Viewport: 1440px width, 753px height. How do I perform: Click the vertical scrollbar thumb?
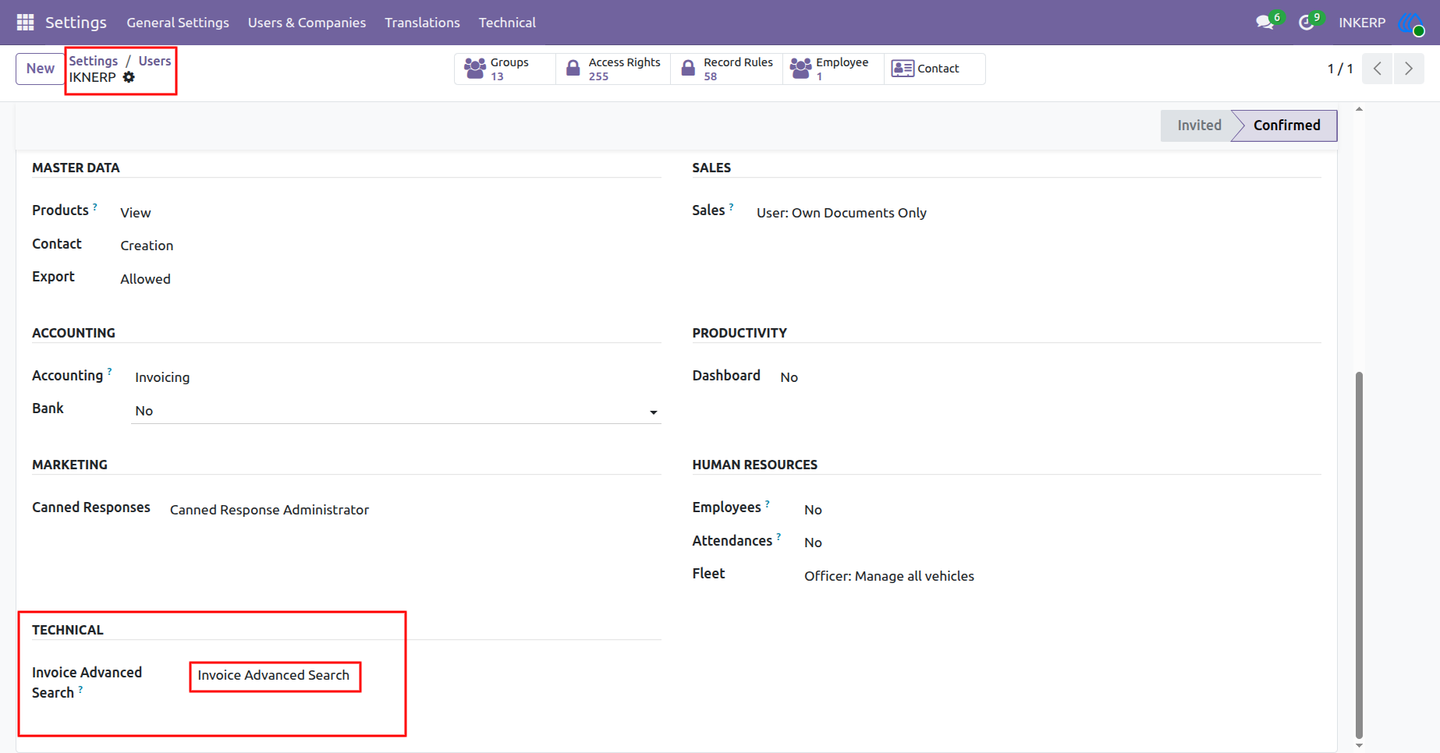click(x=1359, y=554)
